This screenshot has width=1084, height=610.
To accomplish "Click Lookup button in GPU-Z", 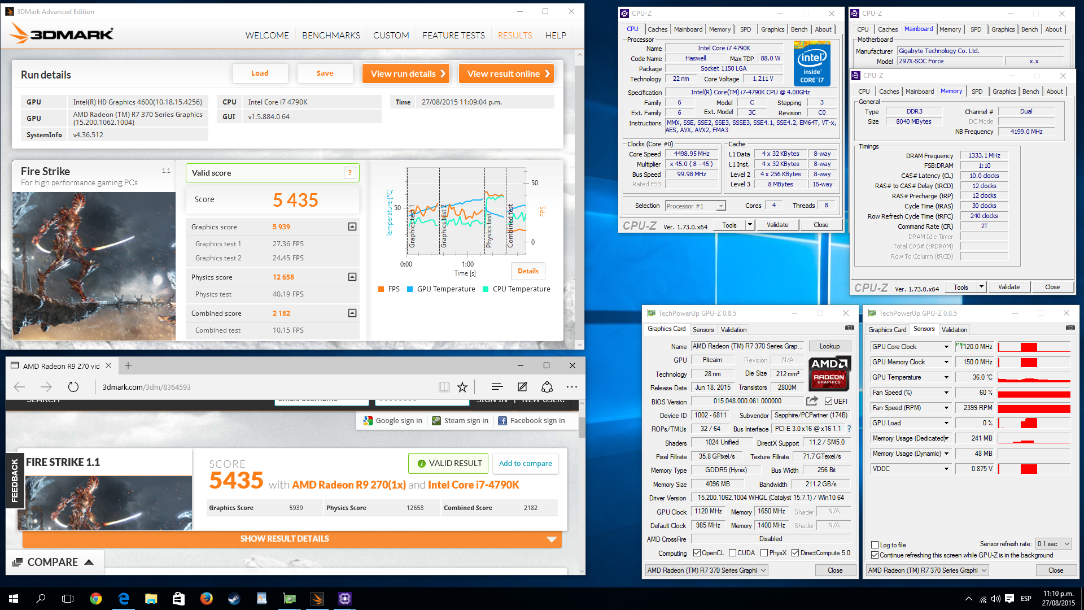I will [x=829, y=346].
